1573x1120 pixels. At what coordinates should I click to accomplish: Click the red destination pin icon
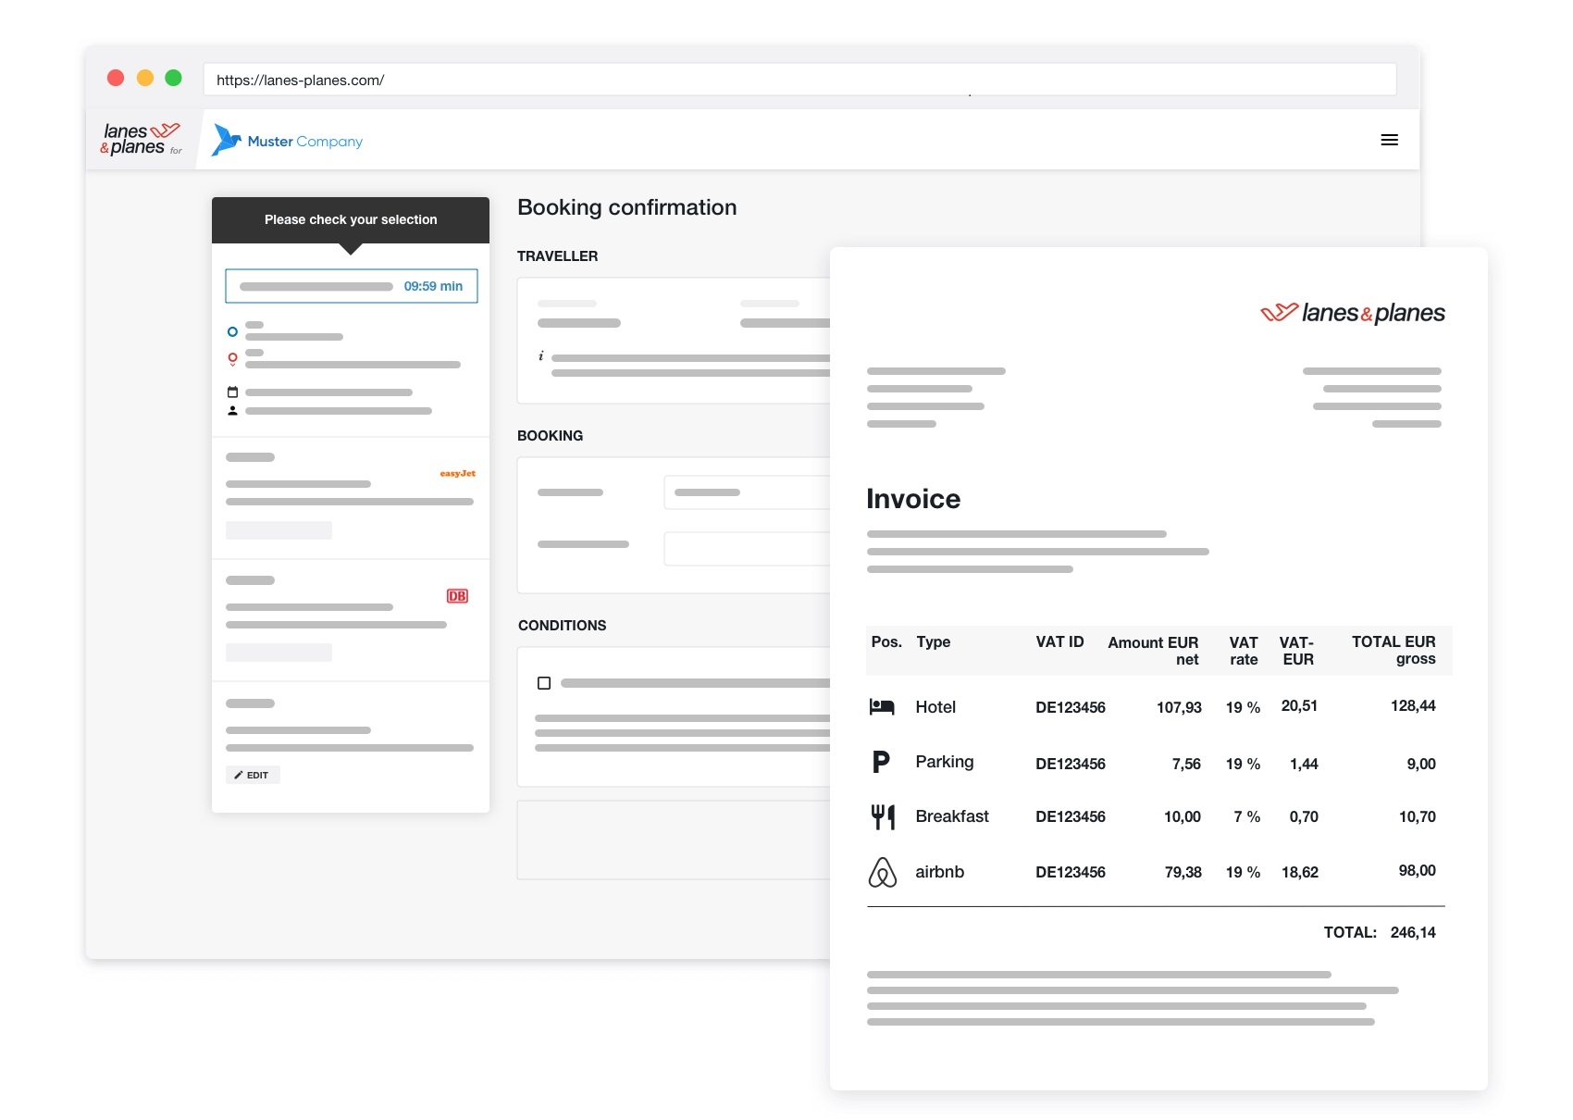coord(232,359)
